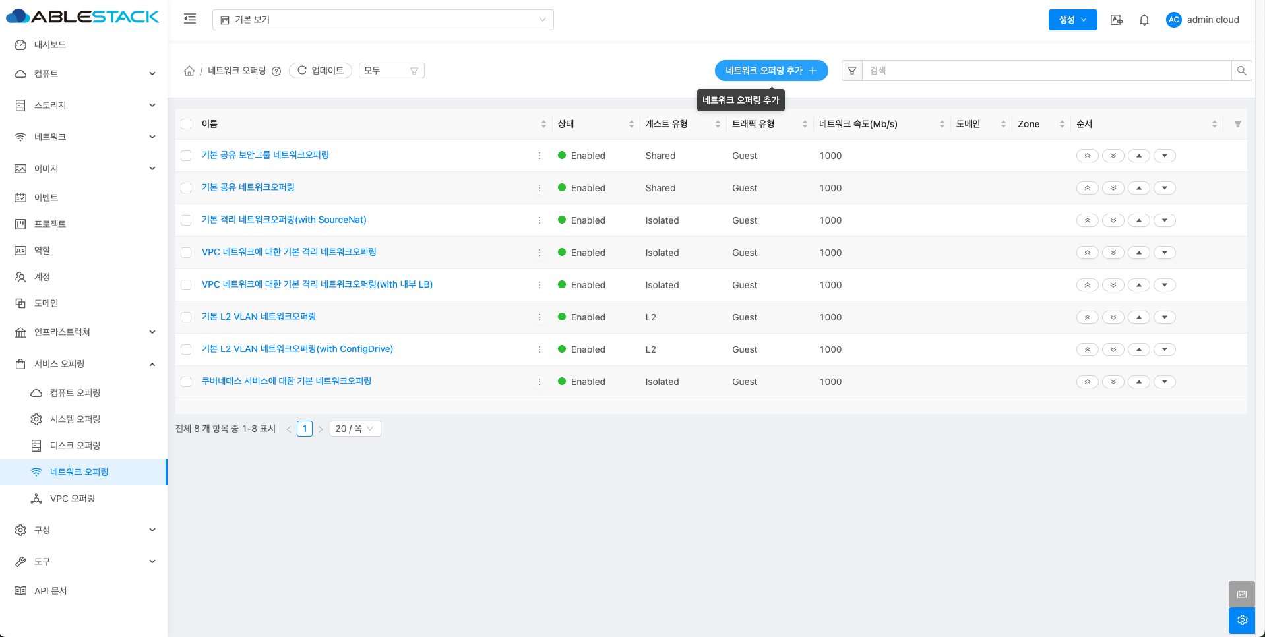The image size is (1265, 637).
Task: Go to 대시보드 in the sidebar
Action: pos(50,45)
